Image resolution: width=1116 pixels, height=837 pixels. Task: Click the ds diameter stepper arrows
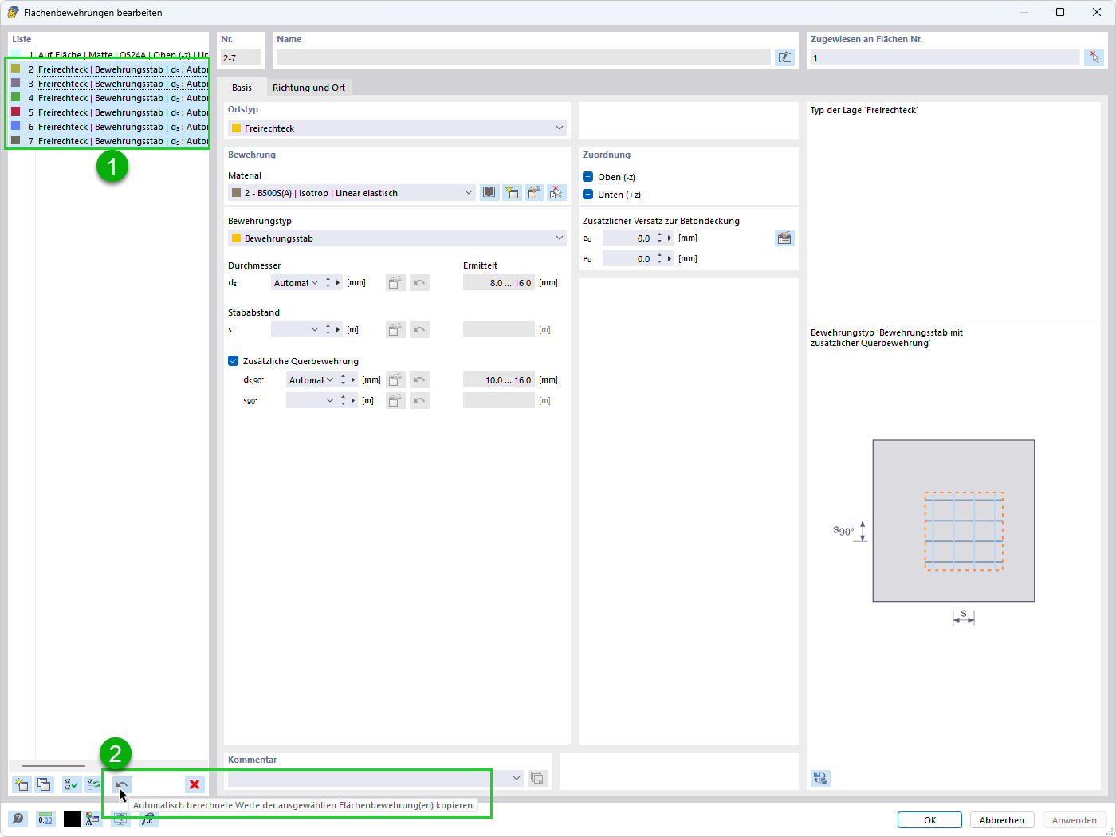[328, 282]
